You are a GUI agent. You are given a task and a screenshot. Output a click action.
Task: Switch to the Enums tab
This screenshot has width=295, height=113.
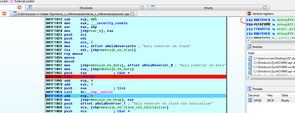pyautogui.click(x=208, y=8)
